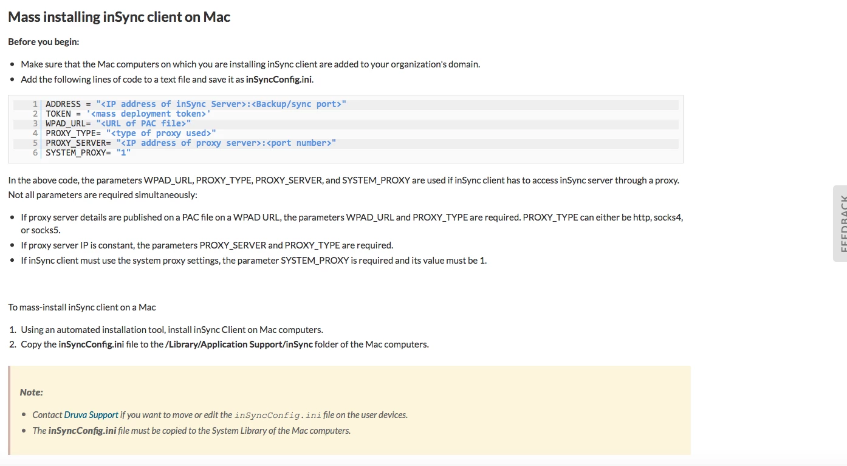Click the bullet about Mac computers added to domain
Image resolution: width=847 pixels, height=466 pixels.
(250, 64)
